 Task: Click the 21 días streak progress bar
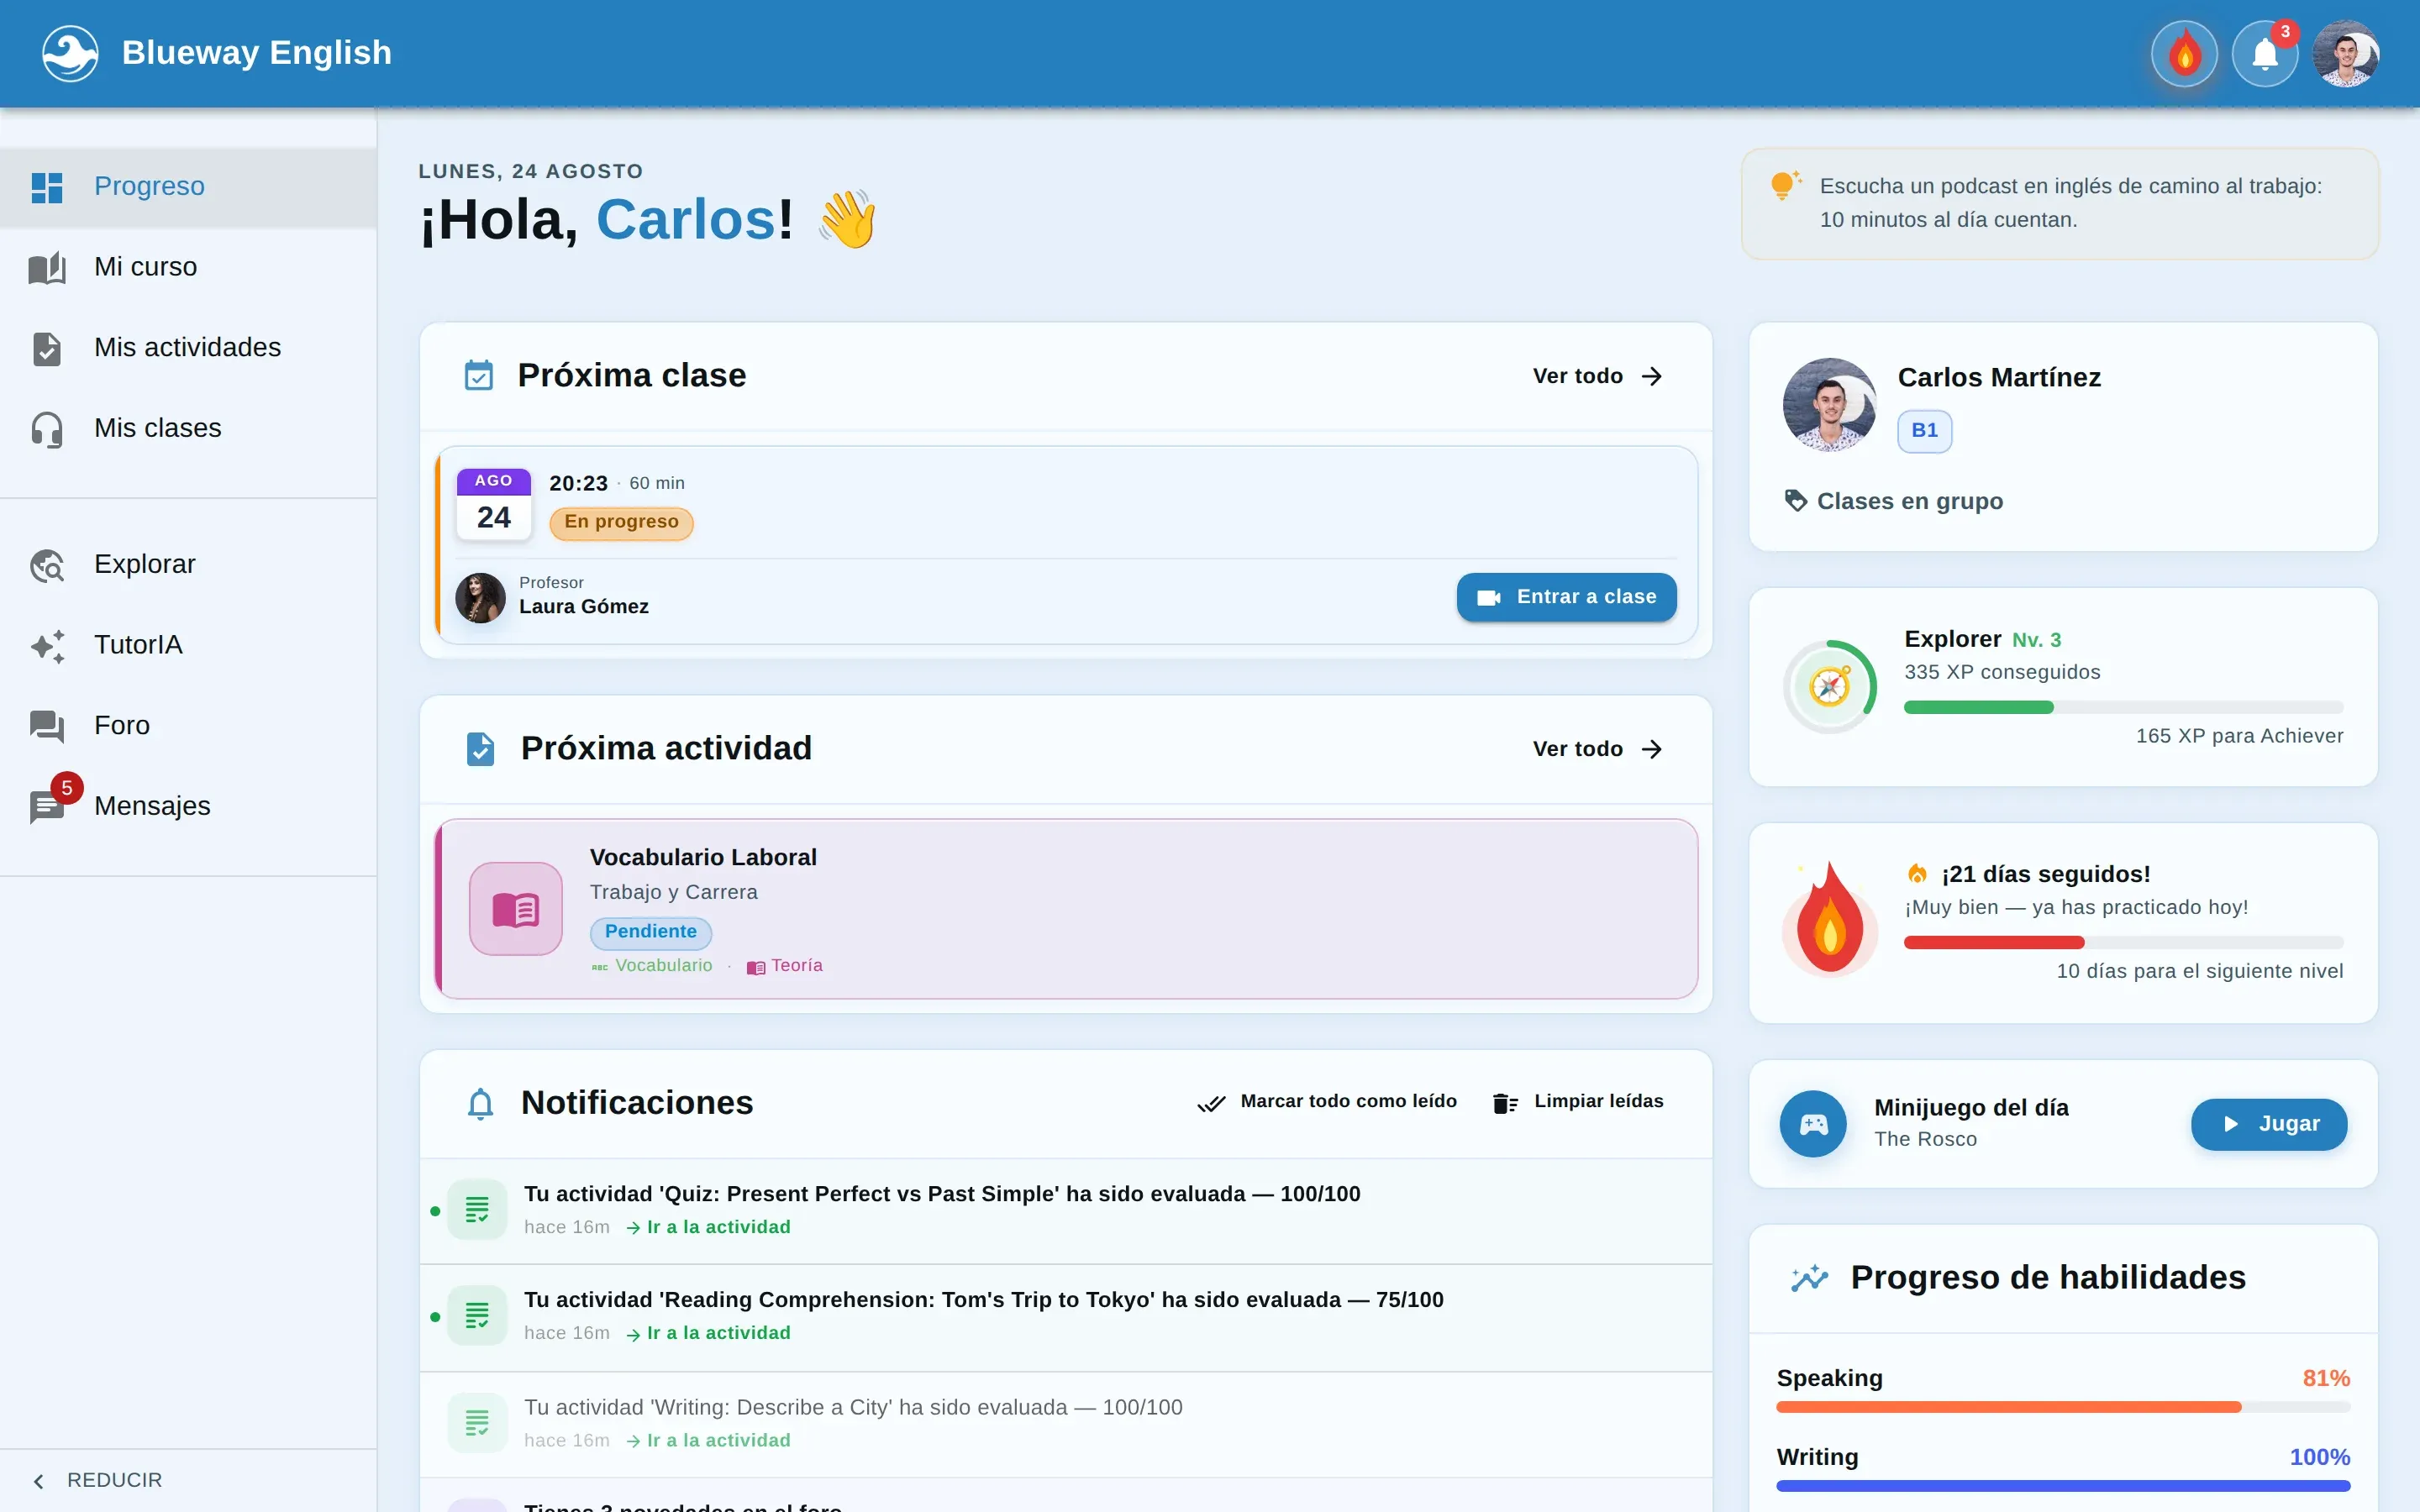2123,942
